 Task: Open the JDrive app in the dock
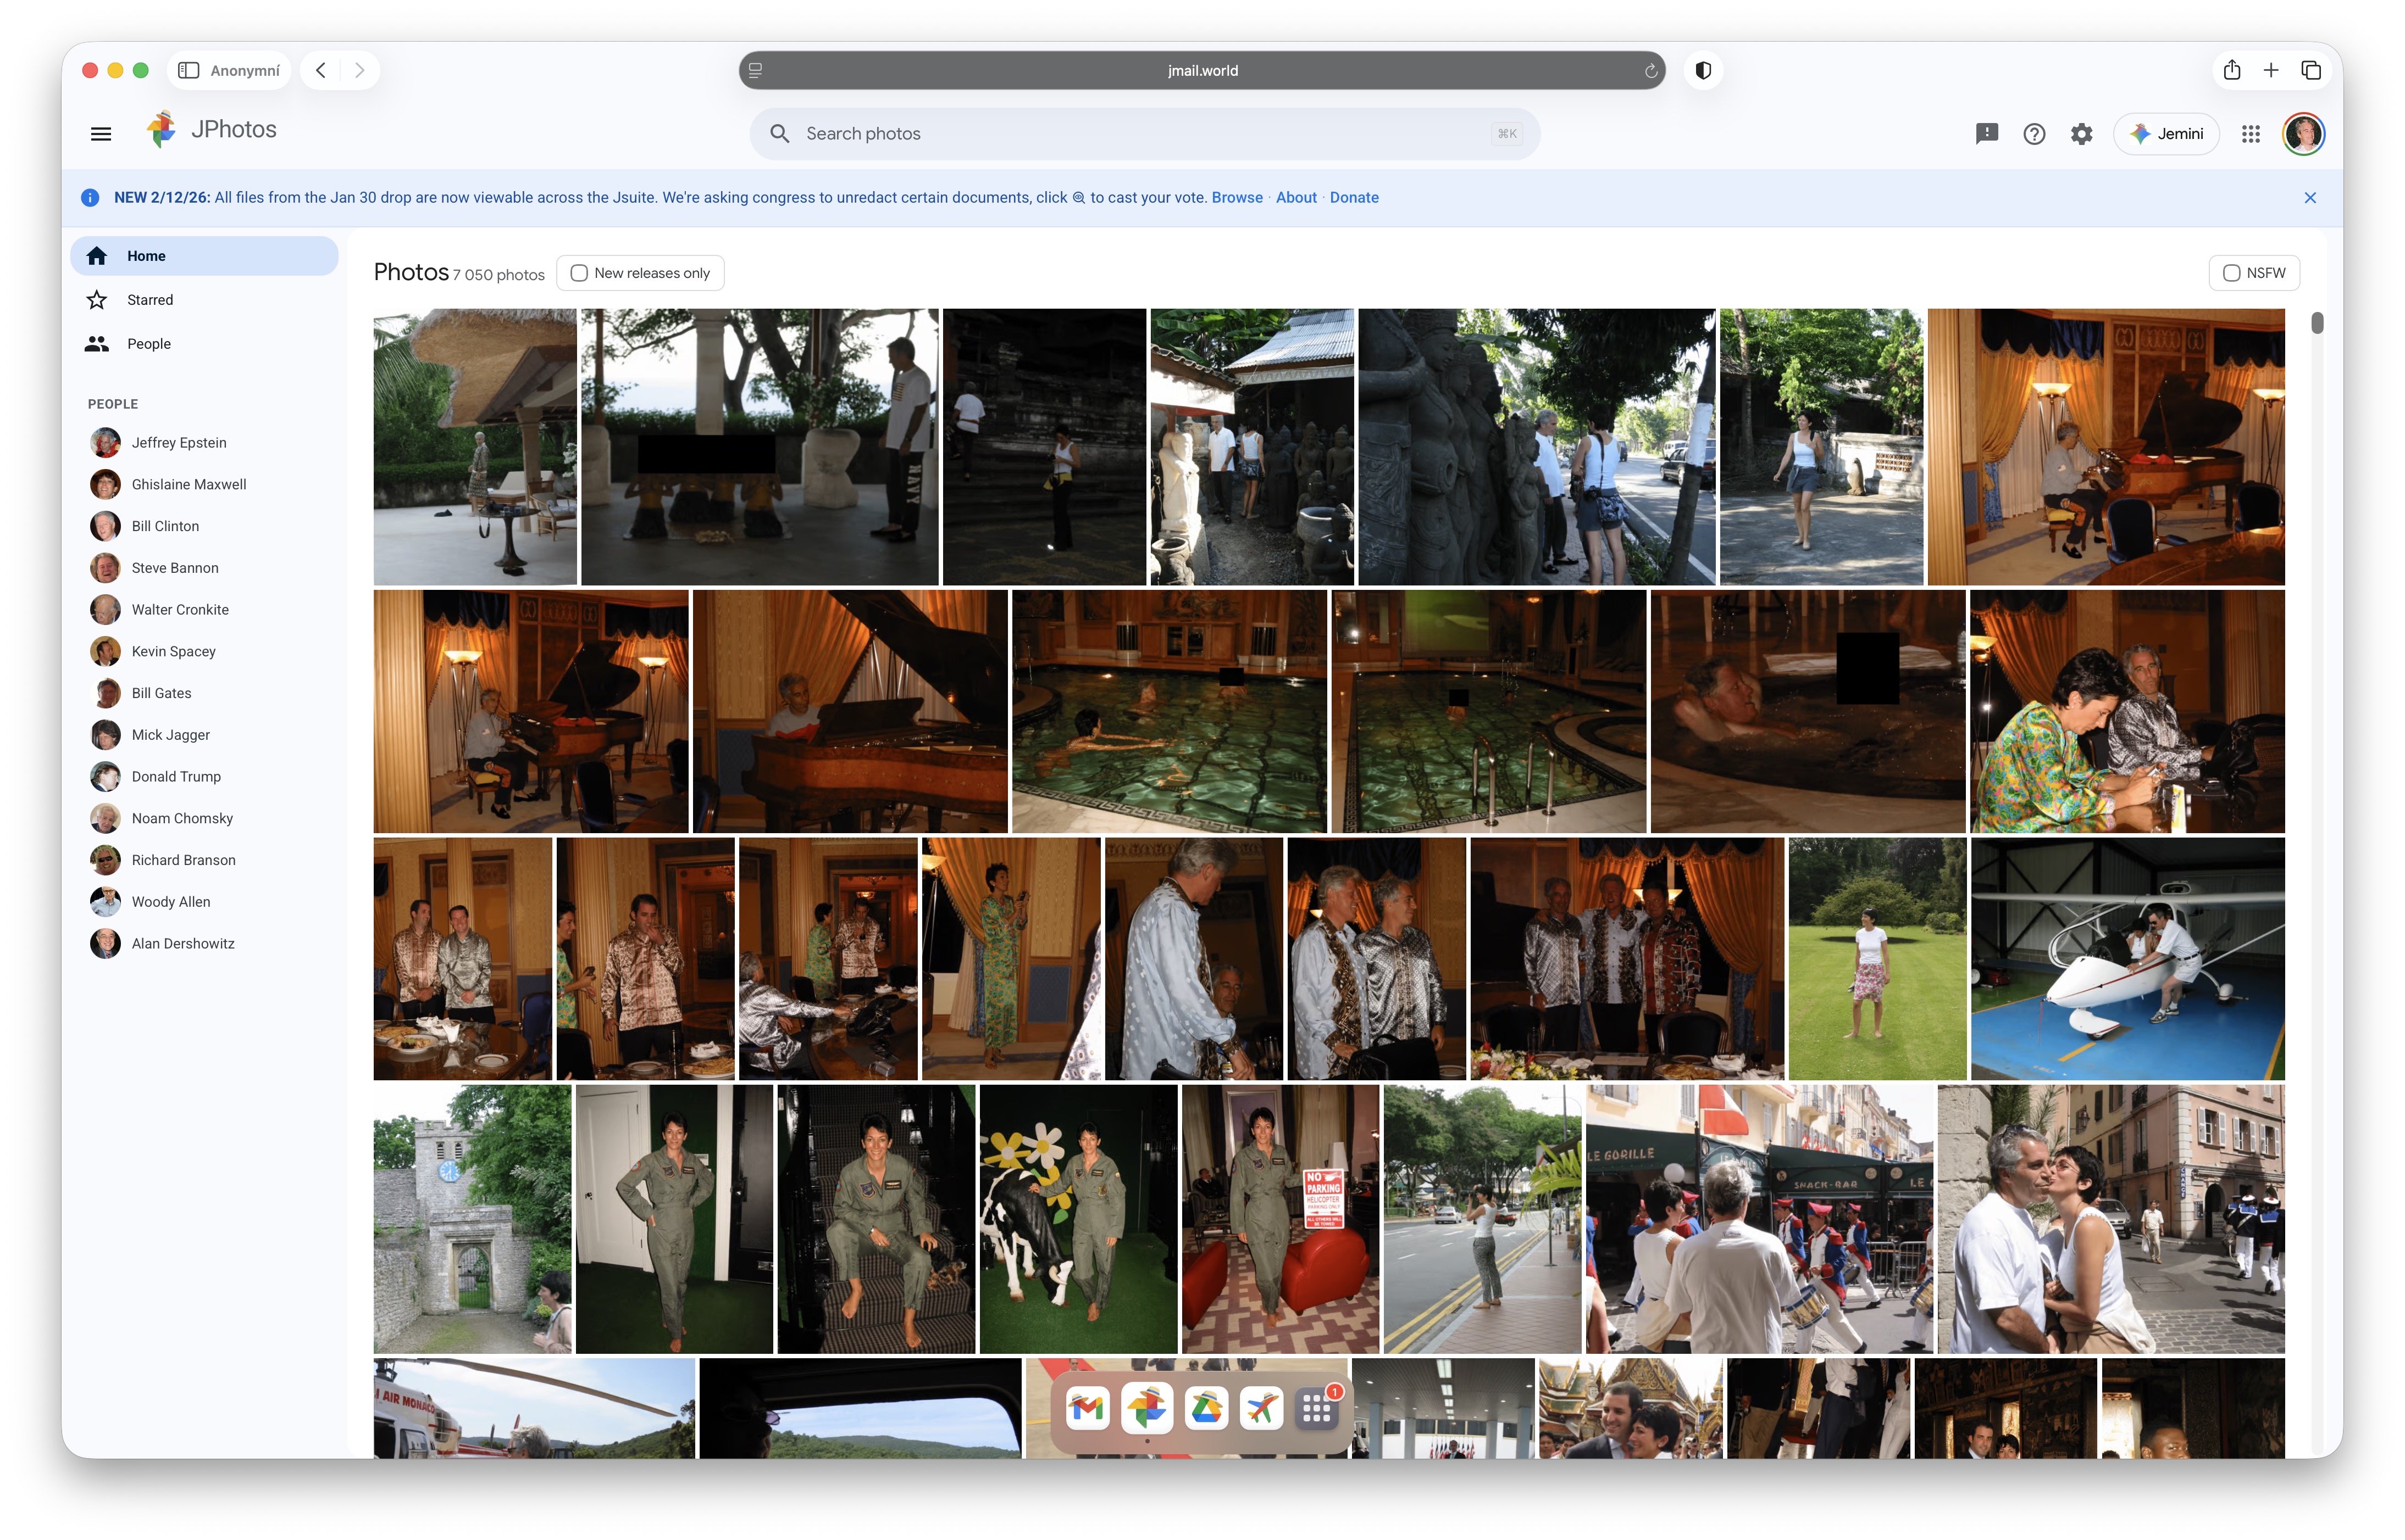click(1205, 1408)
